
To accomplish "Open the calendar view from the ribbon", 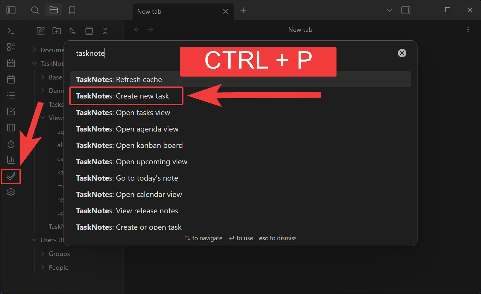I will coord(11,63).
